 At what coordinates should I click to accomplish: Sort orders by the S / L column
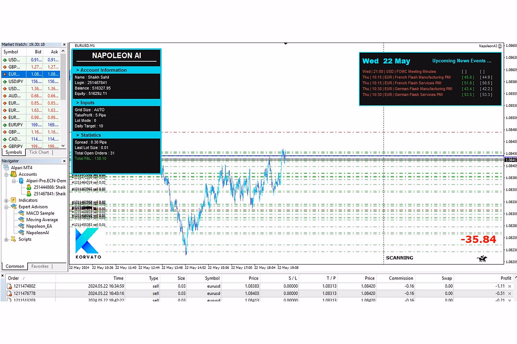click(280, 278)
